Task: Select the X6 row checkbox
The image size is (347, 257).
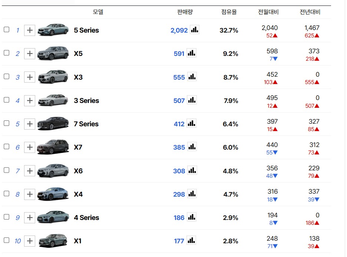Action: [6, 170]
